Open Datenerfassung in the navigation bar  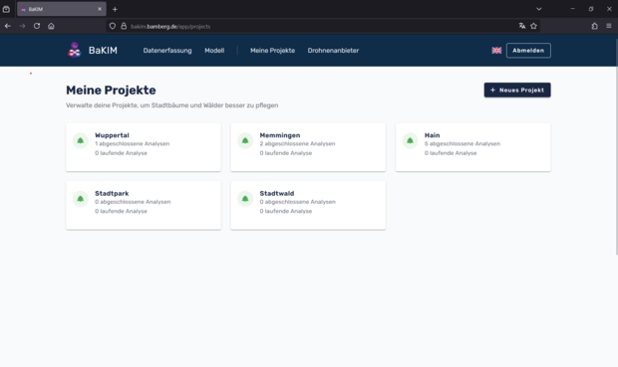[x=167, y=51]
